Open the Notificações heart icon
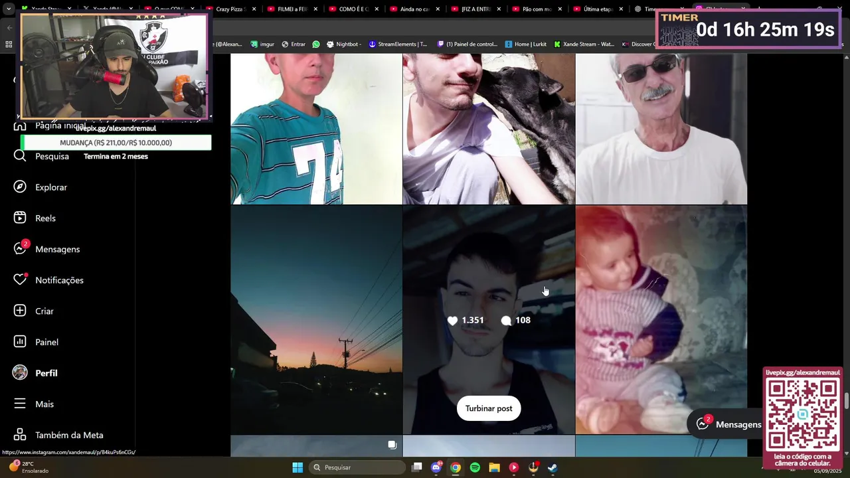 [x=20, y=279]
